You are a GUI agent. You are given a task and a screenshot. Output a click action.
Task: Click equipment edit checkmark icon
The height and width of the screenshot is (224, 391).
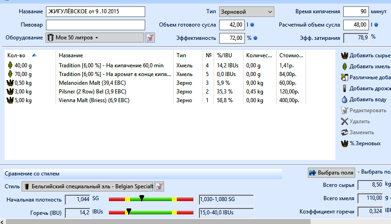pos(150,38)
